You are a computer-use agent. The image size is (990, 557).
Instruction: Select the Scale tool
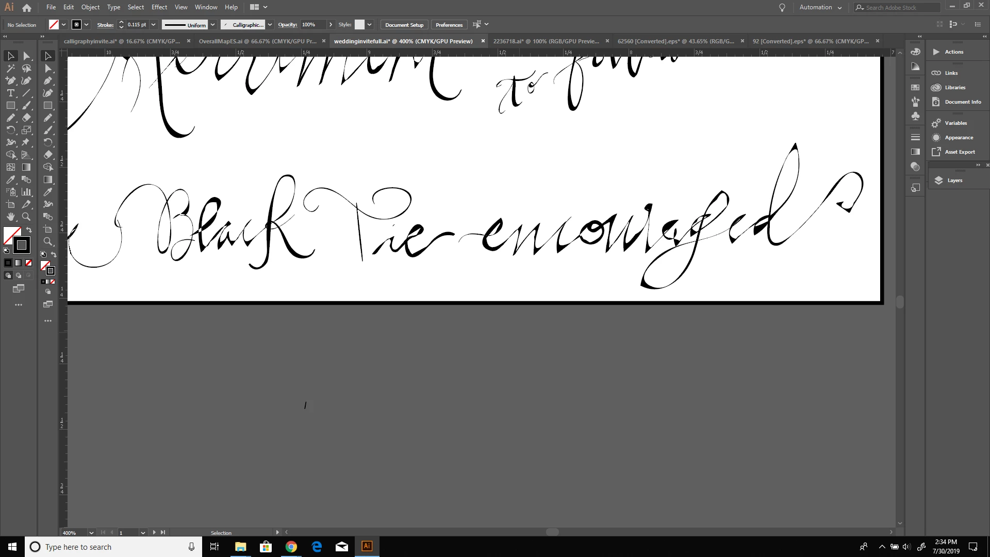pyautogui.click(x=26, y=130)
